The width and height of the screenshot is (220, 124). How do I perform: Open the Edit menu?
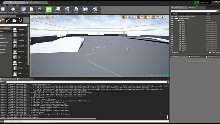pos(5,5)
